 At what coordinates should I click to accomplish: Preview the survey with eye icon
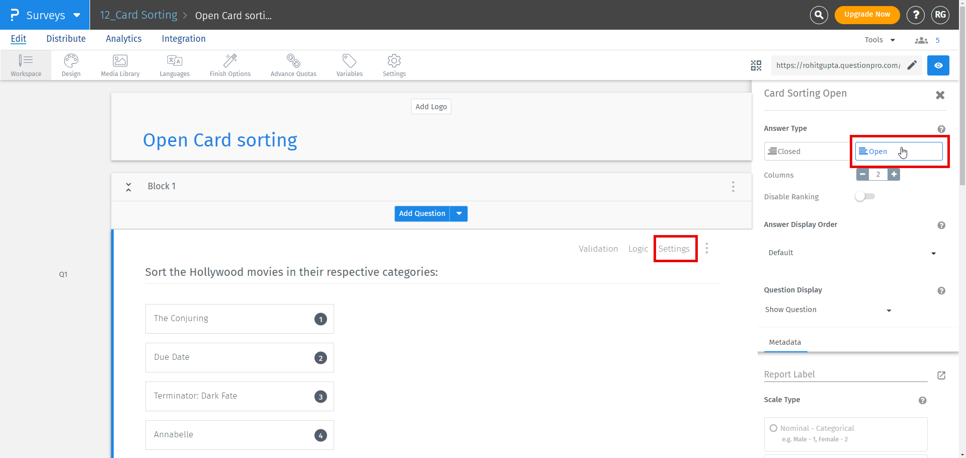point(938,65)
